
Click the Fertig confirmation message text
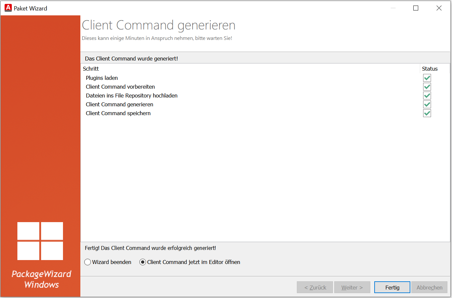150,248
